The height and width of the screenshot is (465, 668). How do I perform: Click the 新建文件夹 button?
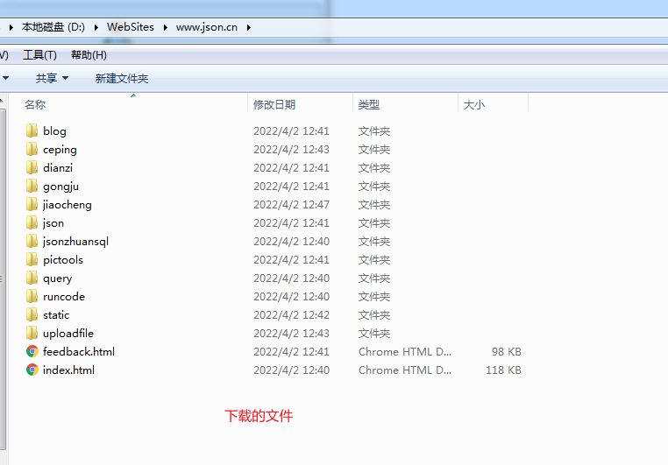(x=122, y=79)
